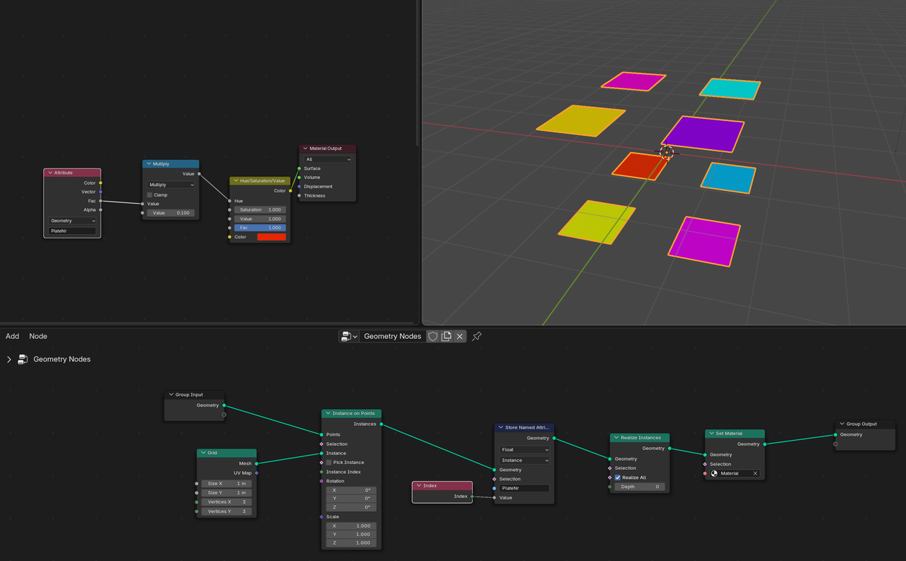
Task: Click the Geometry Nodes breadcrumb icon
Action: 23,359
